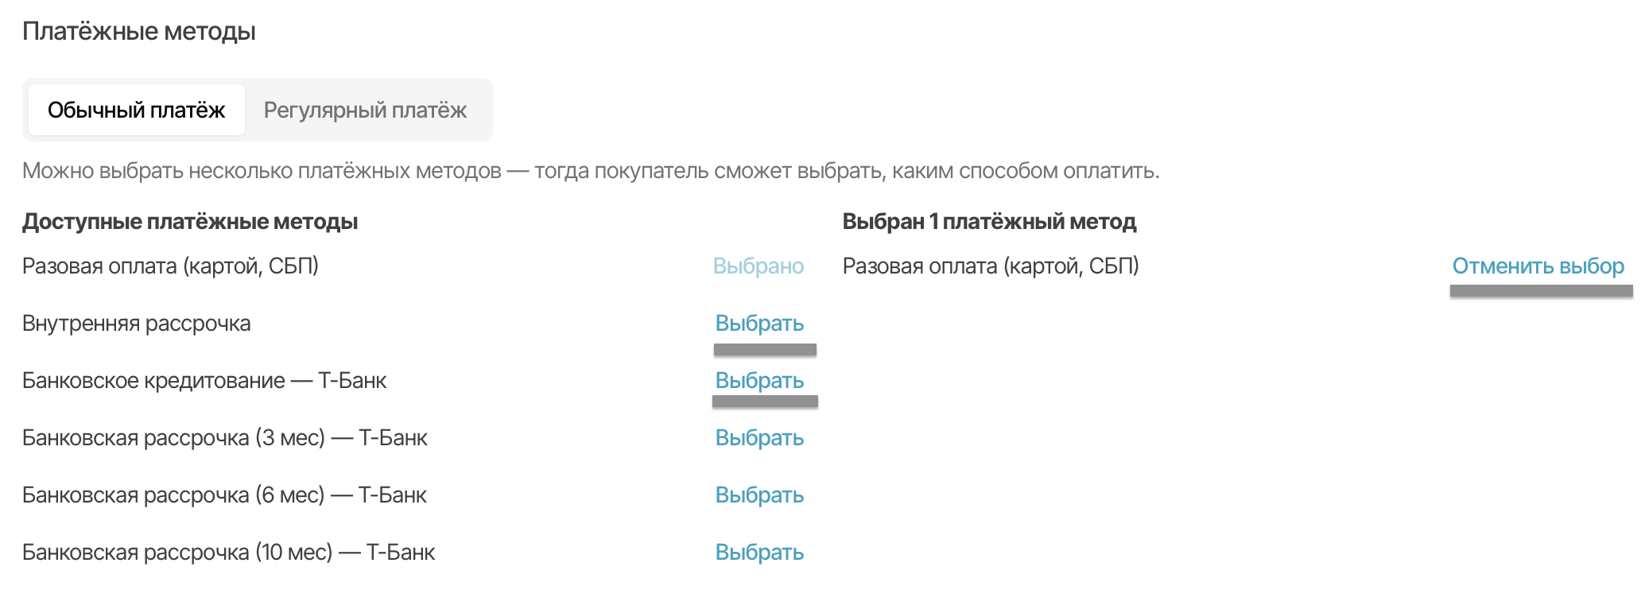Screen dimensions: 1641x590
Task: Switch to the Обычный платёж tab
Action: pyautogui.click(x=136, y=110)
